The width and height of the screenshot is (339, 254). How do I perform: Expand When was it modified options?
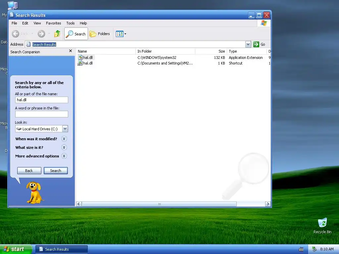tap(64, 139)
